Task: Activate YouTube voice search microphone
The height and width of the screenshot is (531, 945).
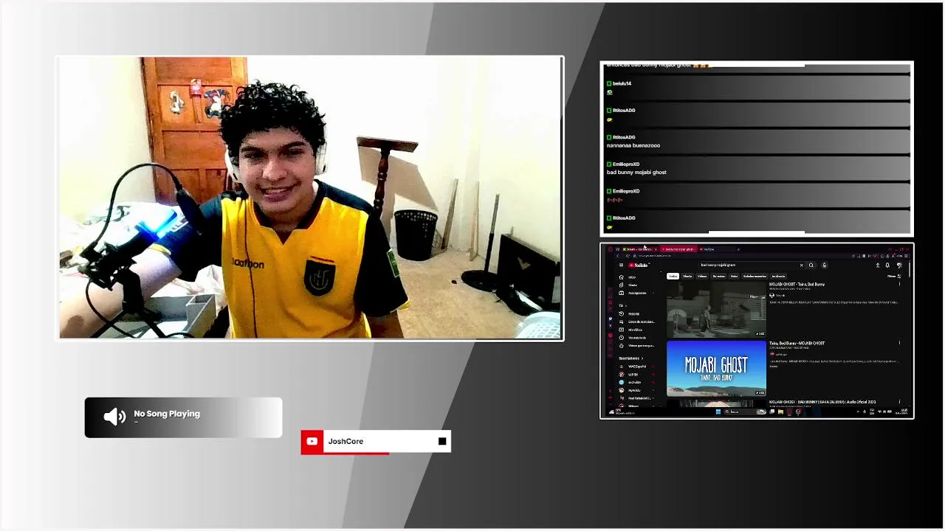Action: (x=824, y=265)
